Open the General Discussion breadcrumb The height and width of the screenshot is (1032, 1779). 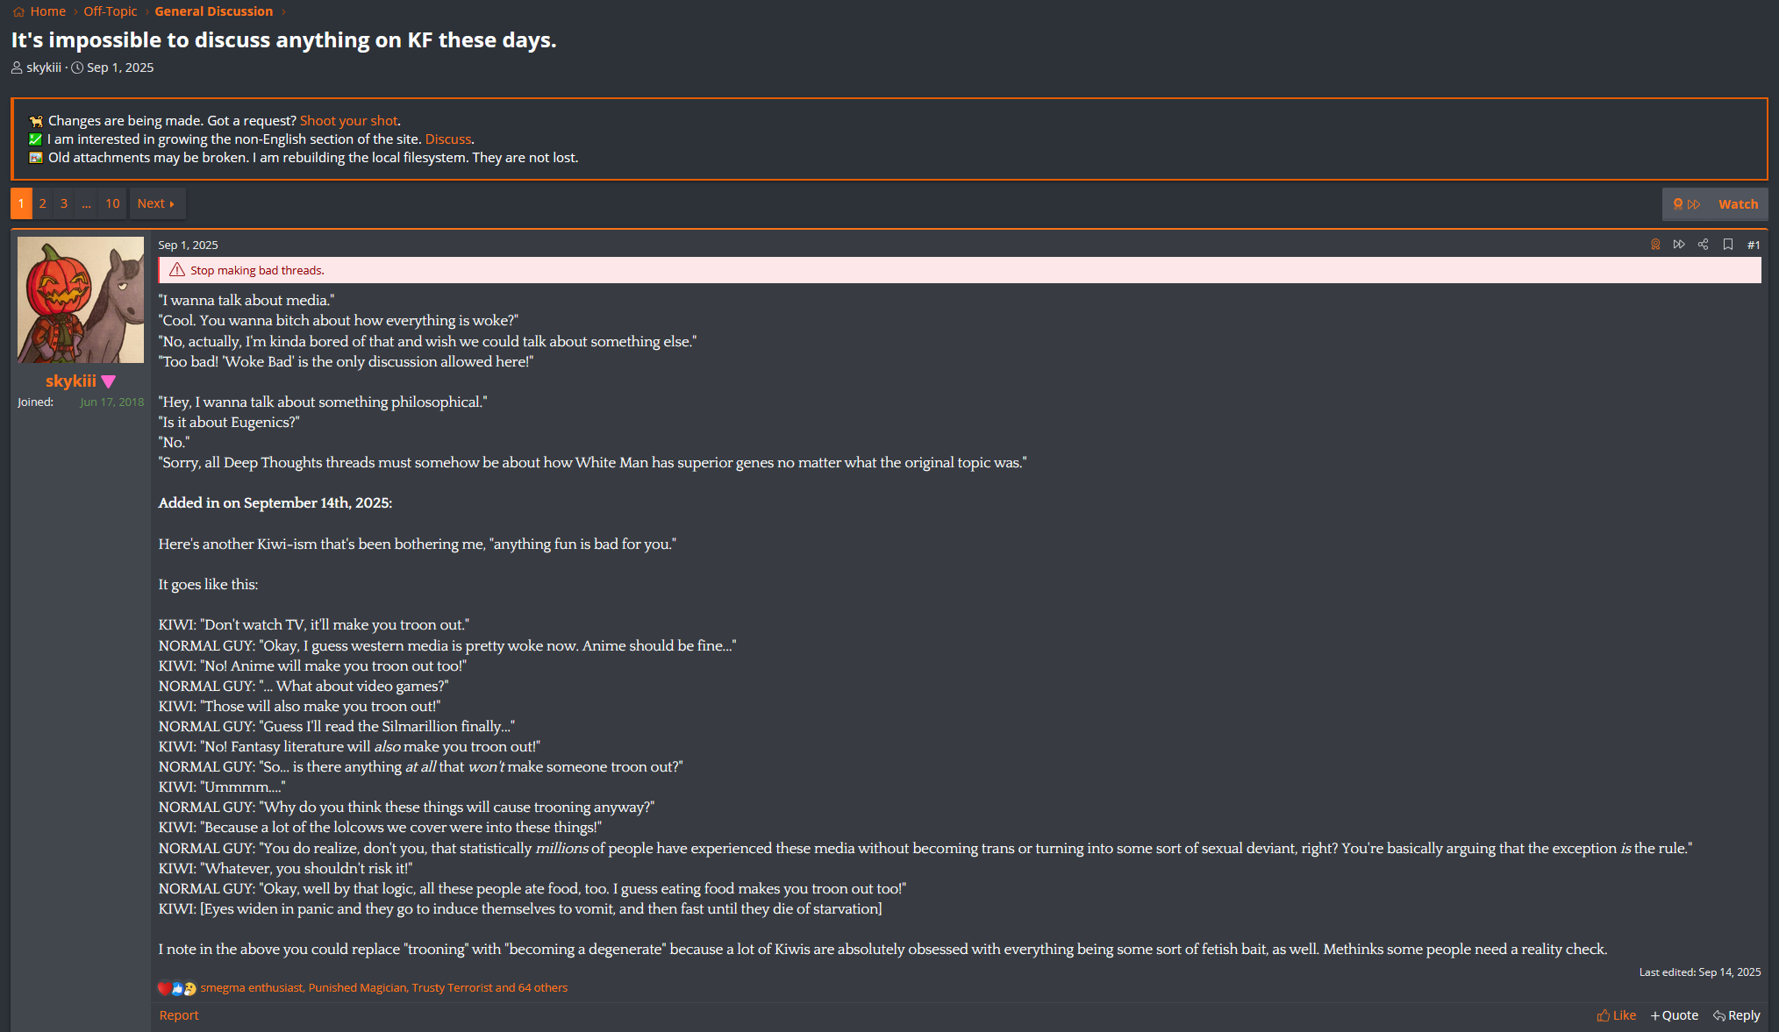(x=213, y=11)
